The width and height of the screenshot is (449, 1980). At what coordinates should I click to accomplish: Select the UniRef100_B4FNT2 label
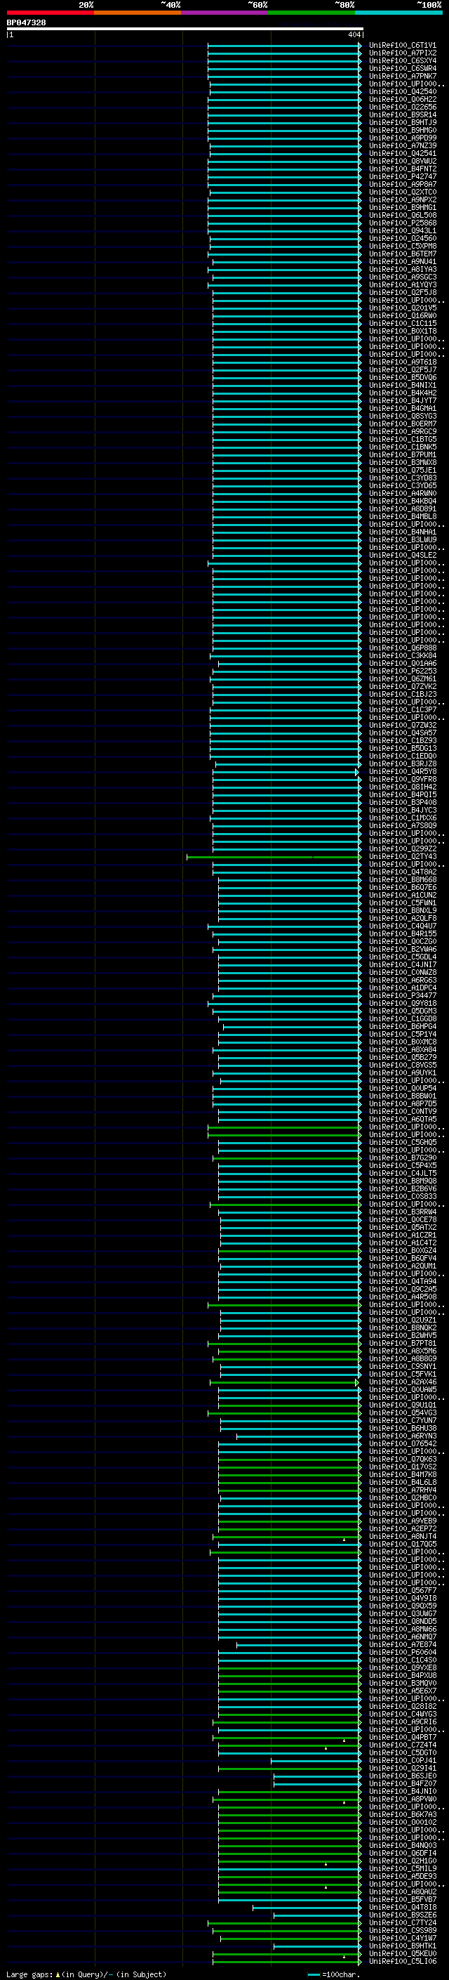click(x=403, y=169)
